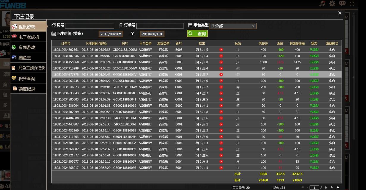This screenshot has height=190, width=366.
Task: Jump to the last page arrow
Action: [338, 187]
